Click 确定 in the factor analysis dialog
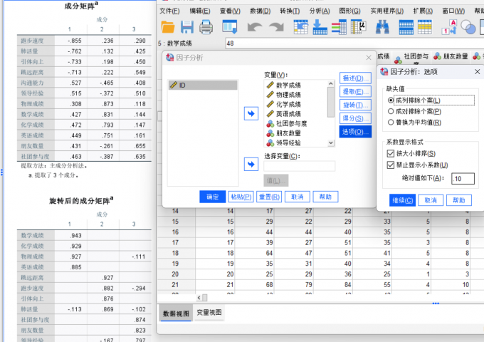Viewport: 484px width, 342px height. point(212,197)
